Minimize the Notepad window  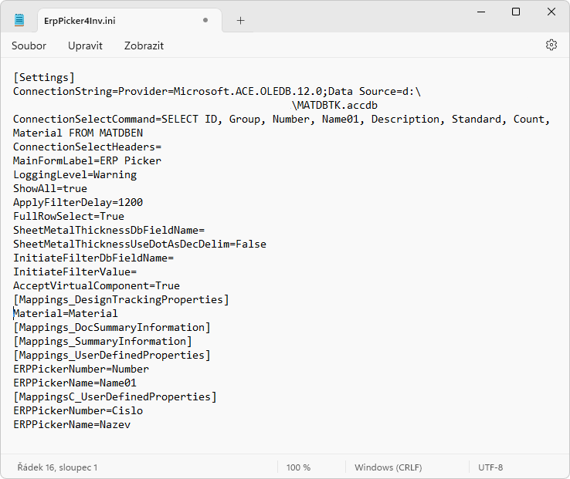[x=480, y=12]
